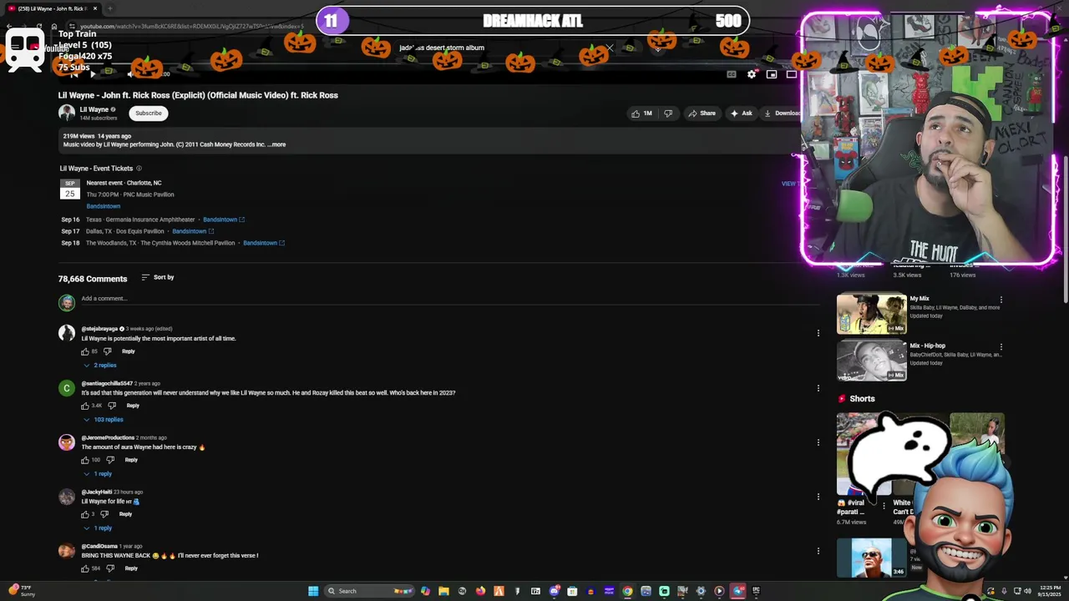The height and width of the screenshot is (601, 1069).
Task: Switch to the Lil Wayne YouTube browser tab
Action: click(x=53, y=8)
